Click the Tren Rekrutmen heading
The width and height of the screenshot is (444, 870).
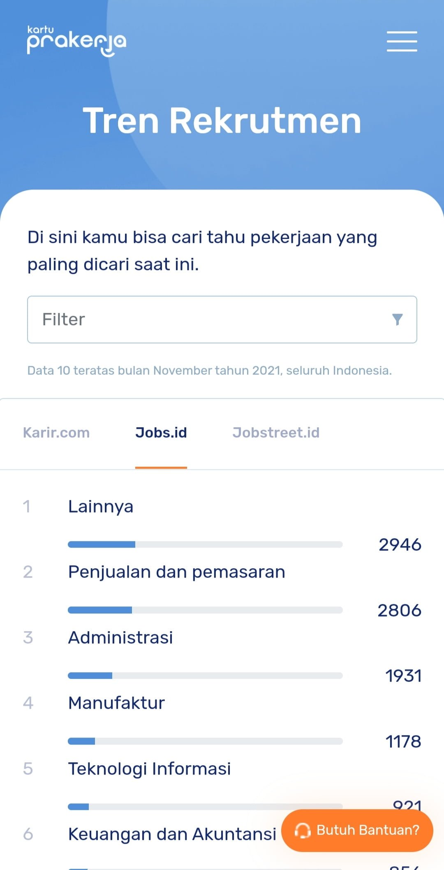click(x=222, y=120)
